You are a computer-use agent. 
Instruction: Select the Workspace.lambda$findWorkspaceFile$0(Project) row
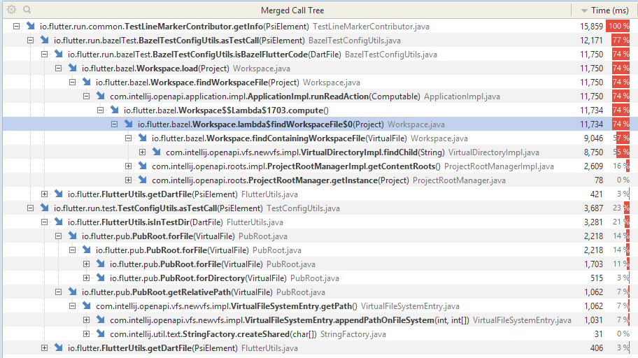click(320, 124)
